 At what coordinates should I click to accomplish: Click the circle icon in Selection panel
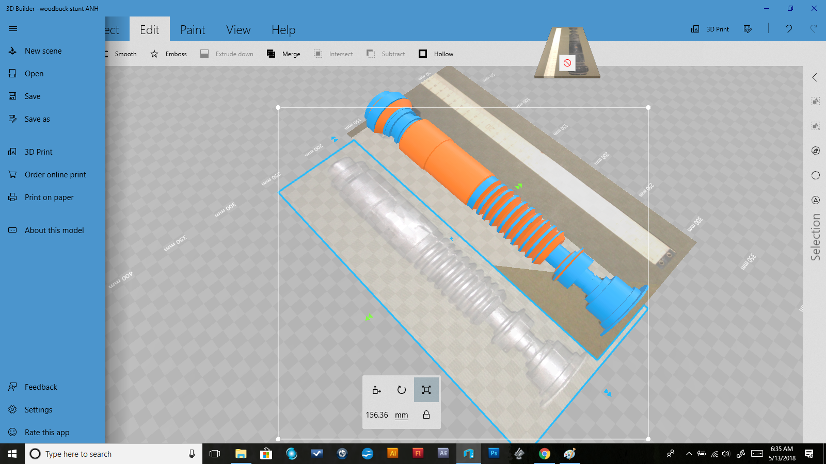point(816,175)
